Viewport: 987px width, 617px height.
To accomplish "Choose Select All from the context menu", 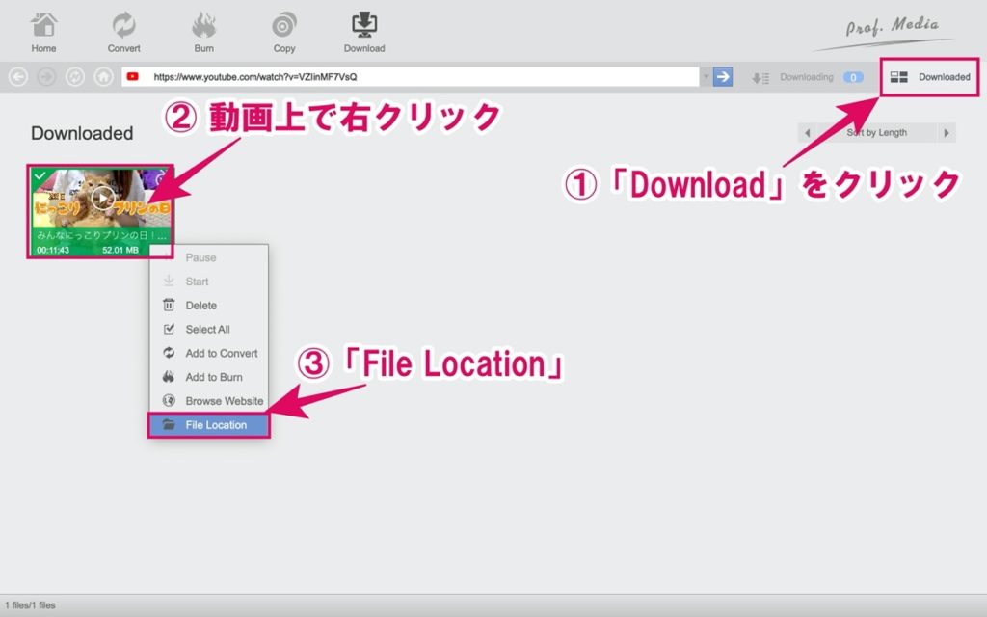I will pos(208,330).
